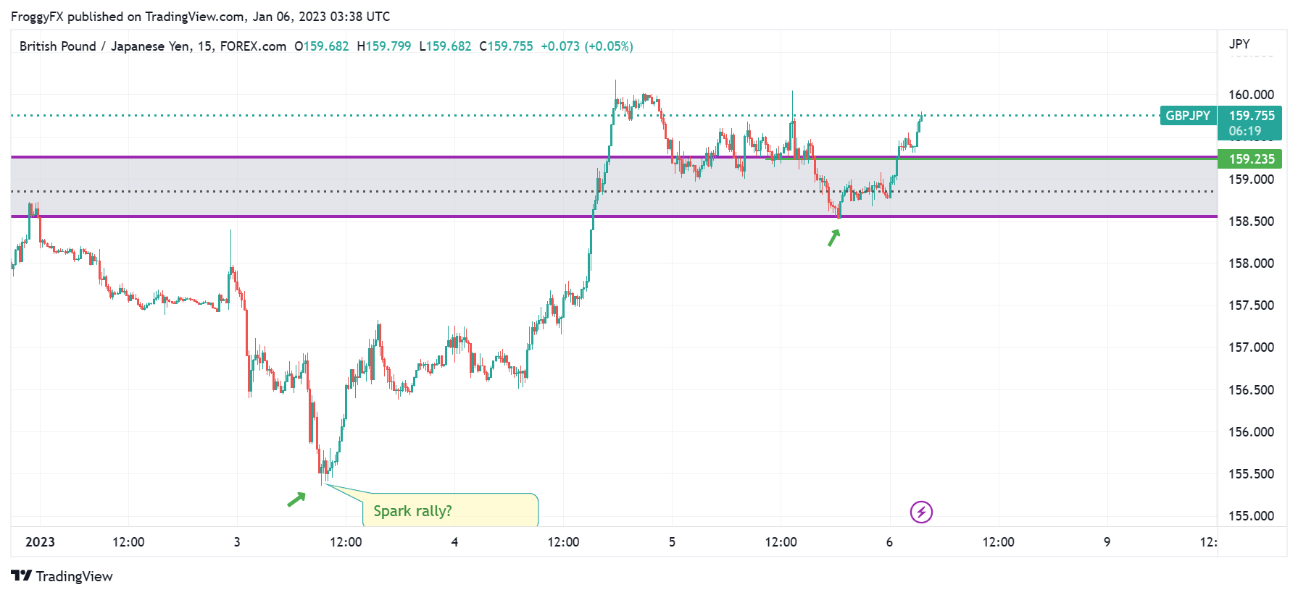Click the 2023 date axis label
The image size is (1298, 595).
[x=40, y=542]
